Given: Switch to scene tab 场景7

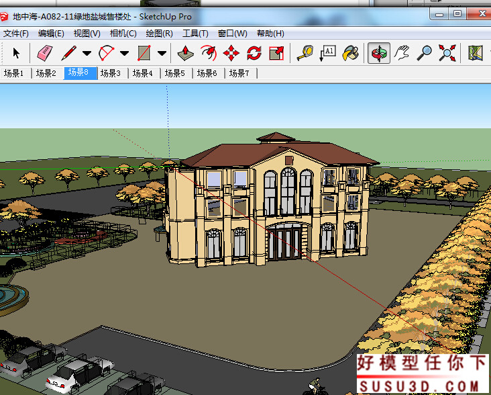Looking at the screenshot, I should click(239, 73).
